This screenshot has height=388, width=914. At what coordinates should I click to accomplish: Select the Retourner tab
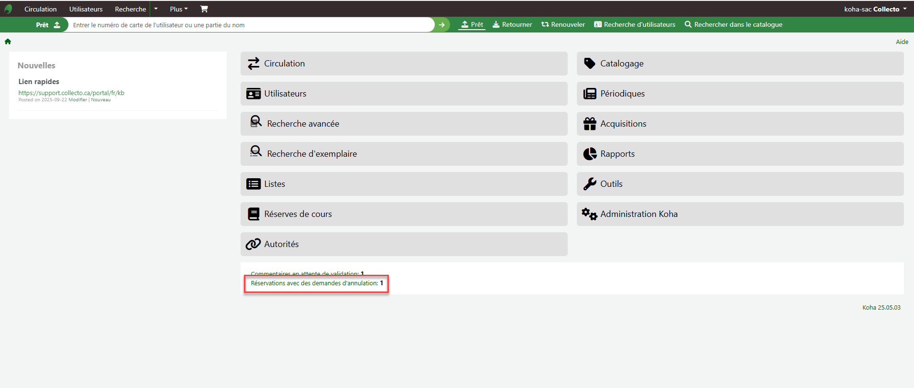point(512,24)
